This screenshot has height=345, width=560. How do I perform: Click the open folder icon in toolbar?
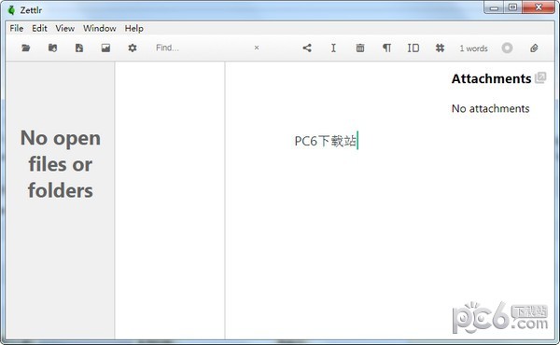(x=26, y=48)
